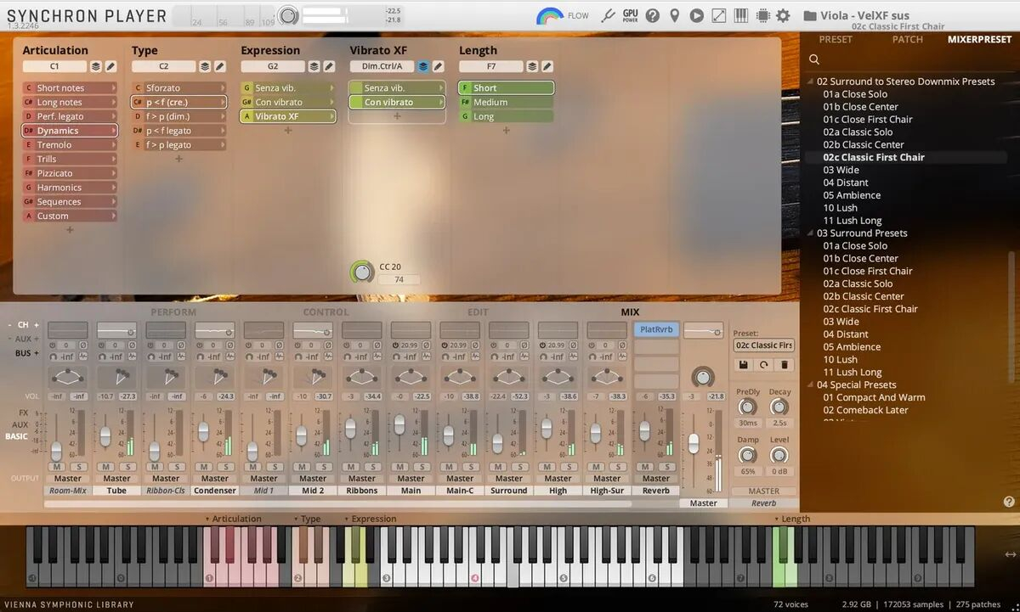This screenshot has width=1020, height=612.
Task: Click the piano keyboard icon in toolbar
Action: tap(740, 15)
